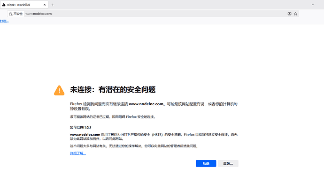
Task: Click the text 您可以做什么?
Action: click(x=81, y=127)
